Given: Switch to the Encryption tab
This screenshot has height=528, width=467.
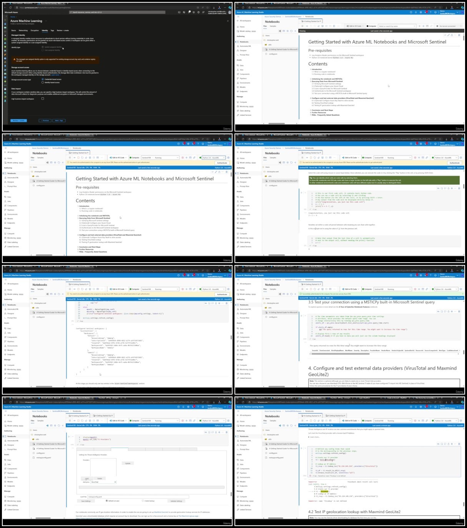Looking at the screenshot, I should (x=35, y=30).
